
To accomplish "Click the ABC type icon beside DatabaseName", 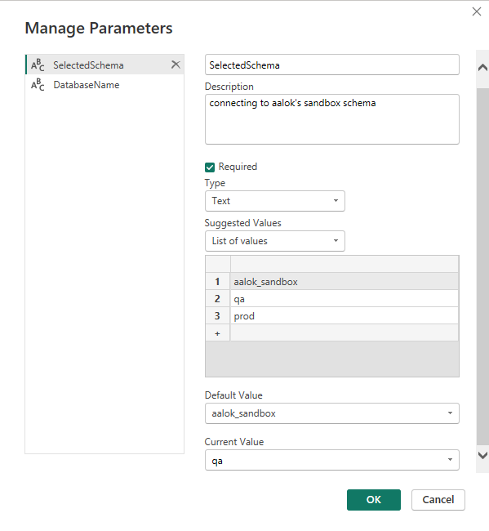I will (38, 85).
